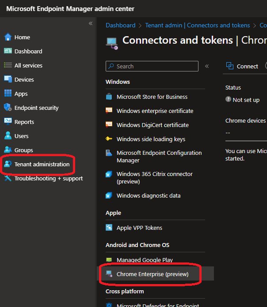Select Managed Google Play connector
This screenshot has width=267, height=307.
coord(145,260)
